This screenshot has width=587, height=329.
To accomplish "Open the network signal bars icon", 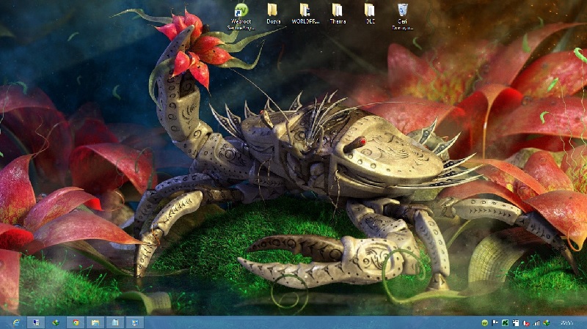I will coord(536,322).
